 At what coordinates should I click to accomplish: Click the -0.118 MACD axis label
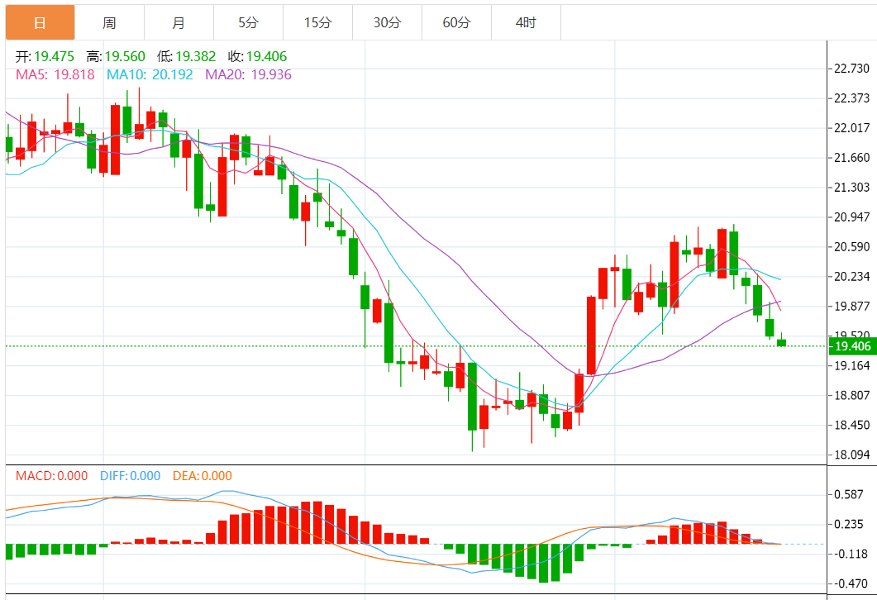tap(849, 554)
